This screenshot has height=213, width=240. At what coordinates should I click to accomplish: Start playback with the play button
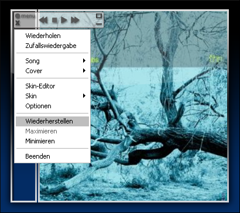64,20
